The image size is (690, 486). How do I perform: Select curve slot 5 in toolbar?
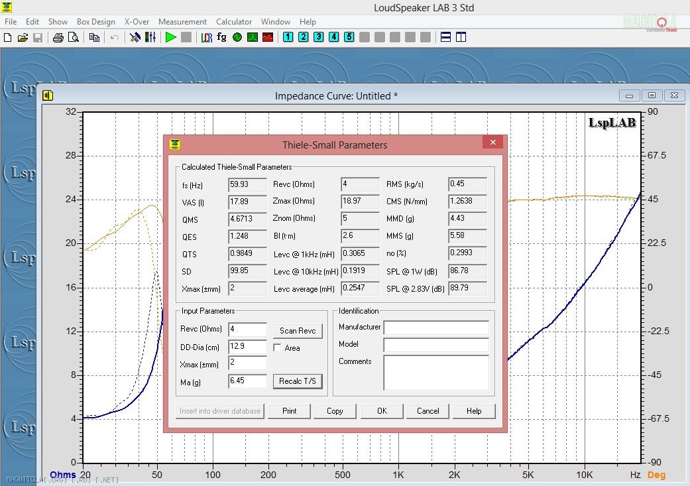(x=349, y=37)
